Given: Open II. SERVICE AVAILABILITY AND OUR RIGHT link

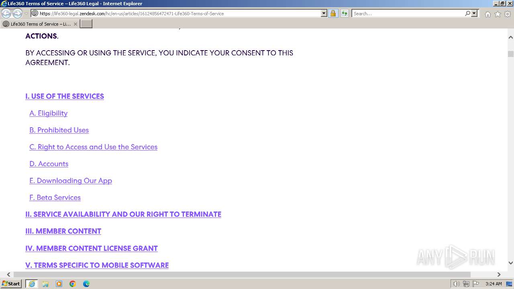Looking at the screenshot, I should point(123,214).
